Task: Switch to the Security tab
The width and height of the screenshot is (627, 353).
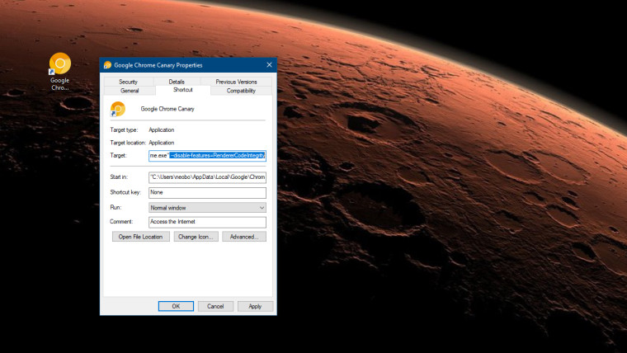Action: tap(129, 82)
